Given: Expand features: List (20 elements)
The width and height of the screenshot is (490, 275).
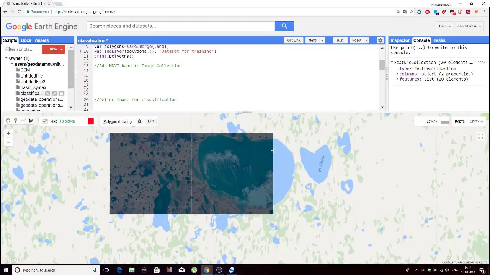Looking at the screenshot, I should click(x=397, y=79).
